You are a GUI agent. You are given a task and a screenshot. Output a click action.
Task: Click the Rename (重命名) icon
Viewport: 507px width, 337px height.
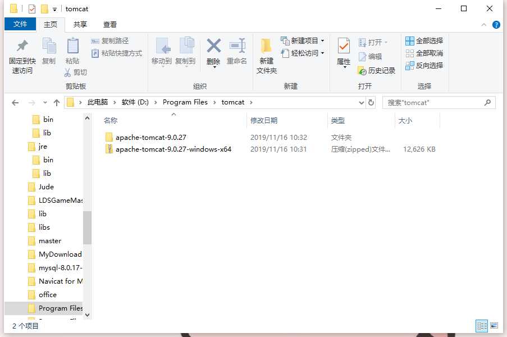(237, 46)
